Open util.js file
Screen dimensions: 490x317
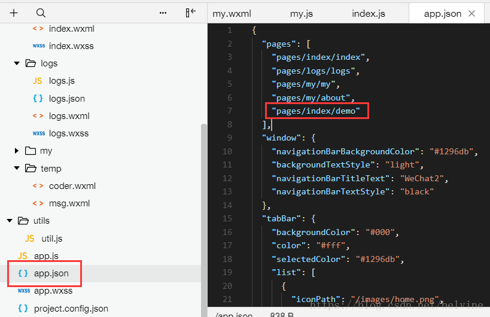tap(52, 239)
